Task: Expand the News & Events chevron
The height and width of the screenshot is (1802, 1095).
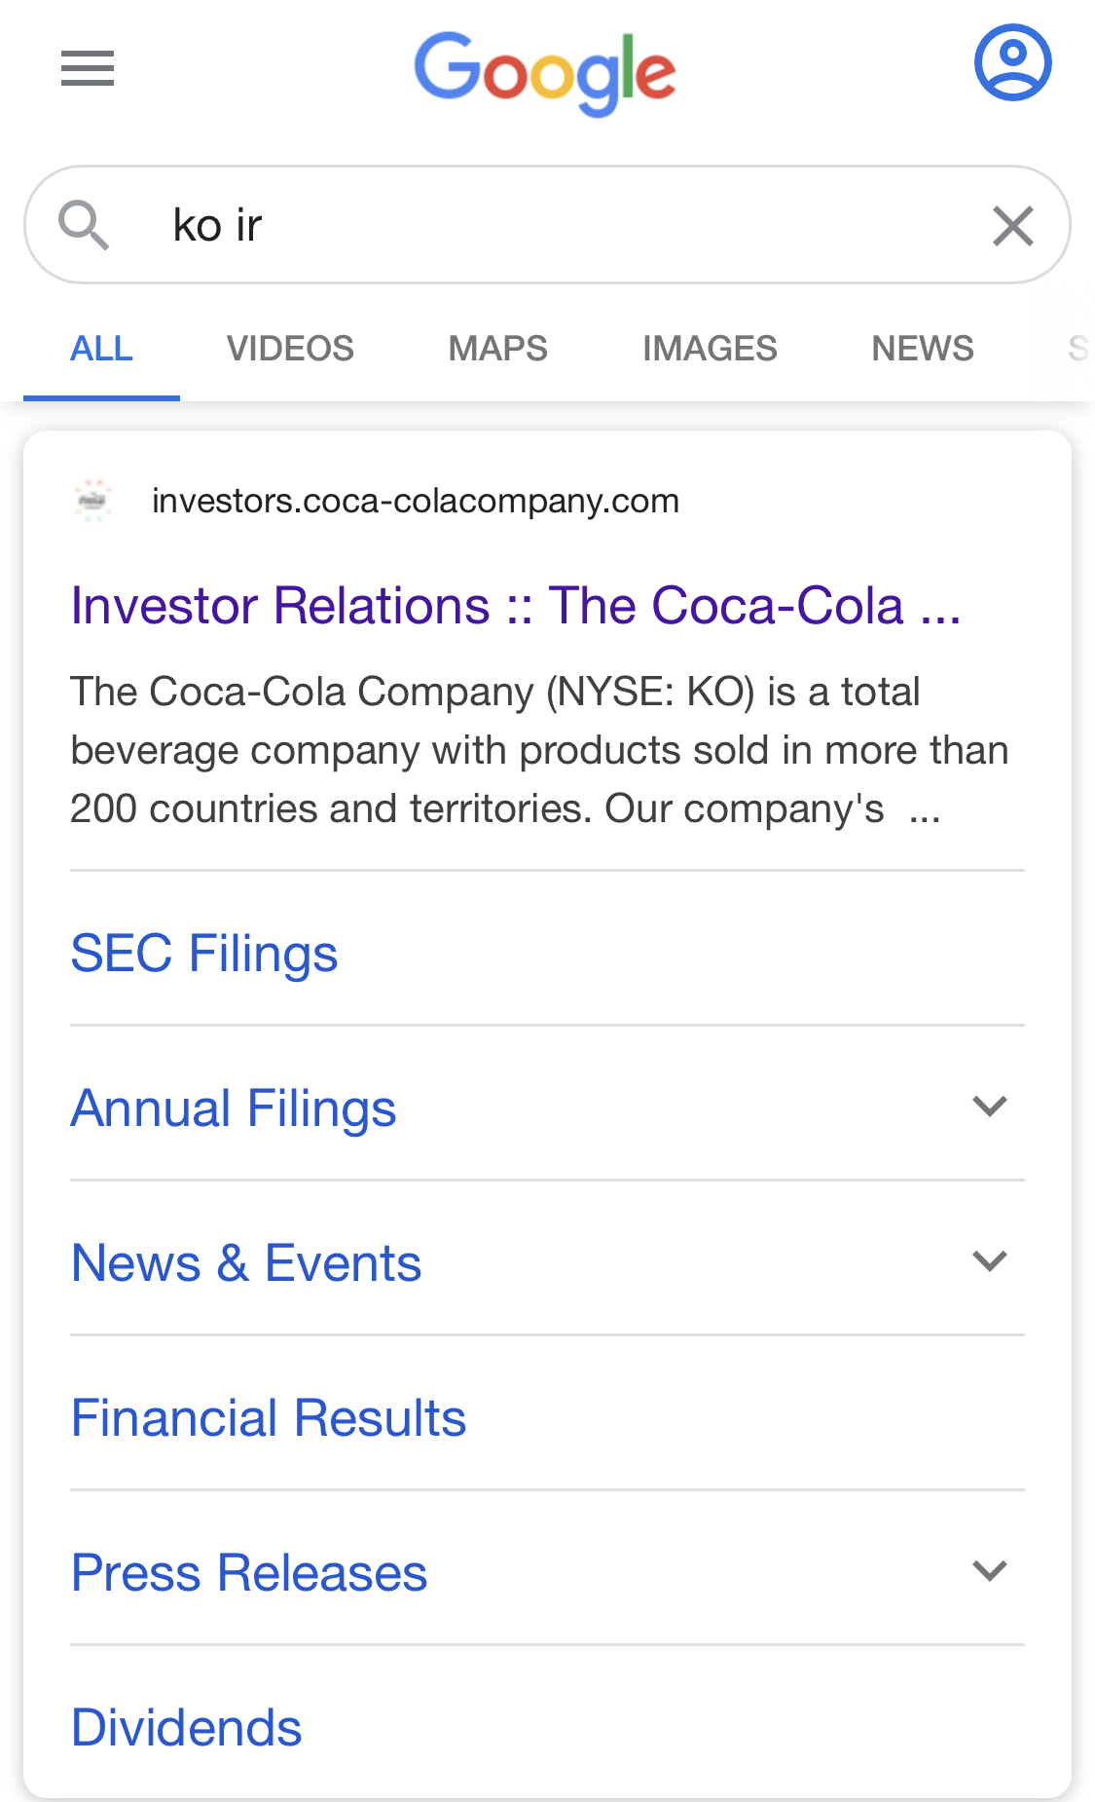Action: coord(990,1261)
